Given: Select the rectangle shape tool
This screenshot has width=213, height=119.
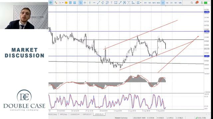Looking at the screenshot, I should (116, 3).
